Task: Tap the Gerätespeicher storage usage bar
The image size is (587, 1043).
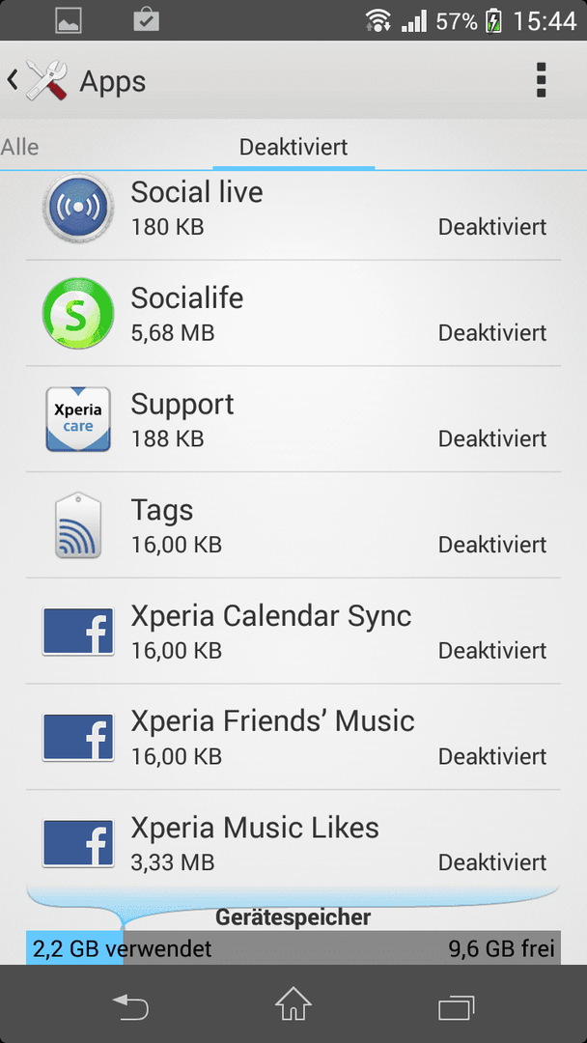Action: click(293, 947)
